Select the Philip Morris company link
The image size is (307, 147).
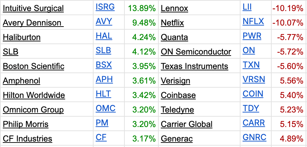[x=26, y=124]
